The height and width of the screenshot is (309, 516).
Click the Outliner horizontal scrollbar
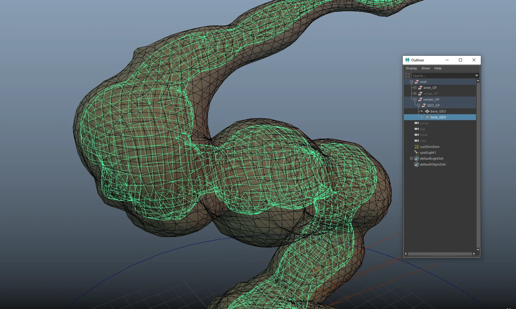pyautogui.click(x=440, y=254)
